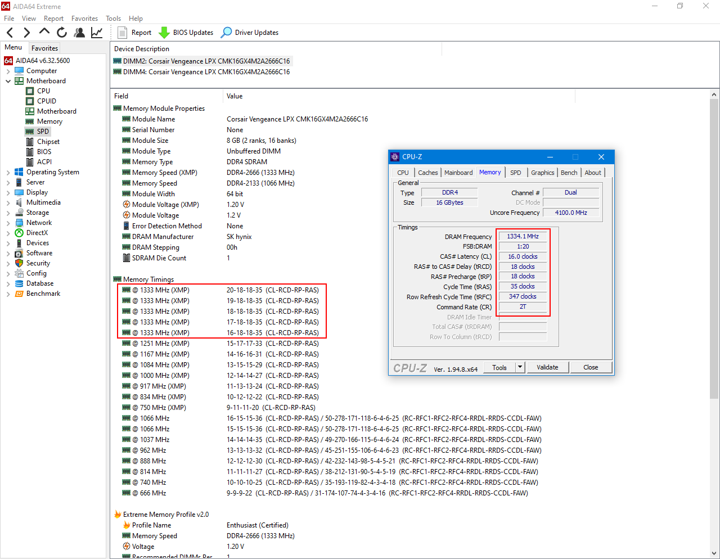Switch to Menu tab in sidebar

click(x=13, y=47)
